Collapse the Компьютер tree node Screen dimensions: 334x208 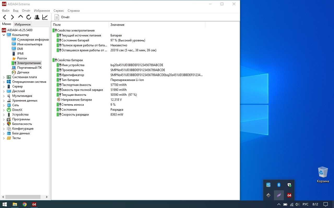coord(4,35)
